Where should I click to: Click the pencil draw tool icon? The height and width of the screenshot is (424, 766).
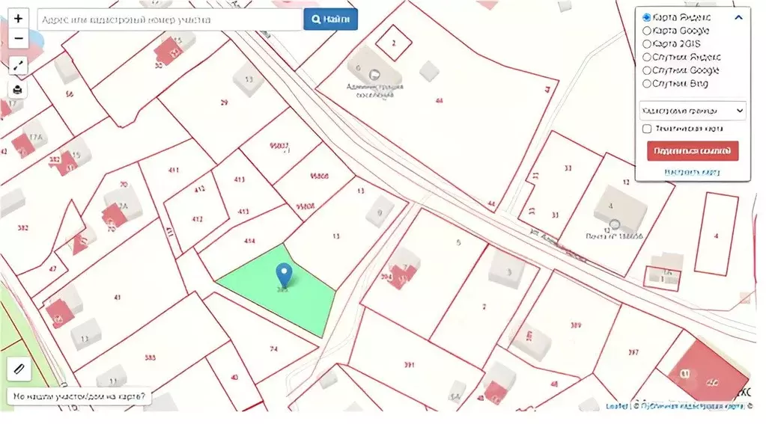[x=19, y=369]
